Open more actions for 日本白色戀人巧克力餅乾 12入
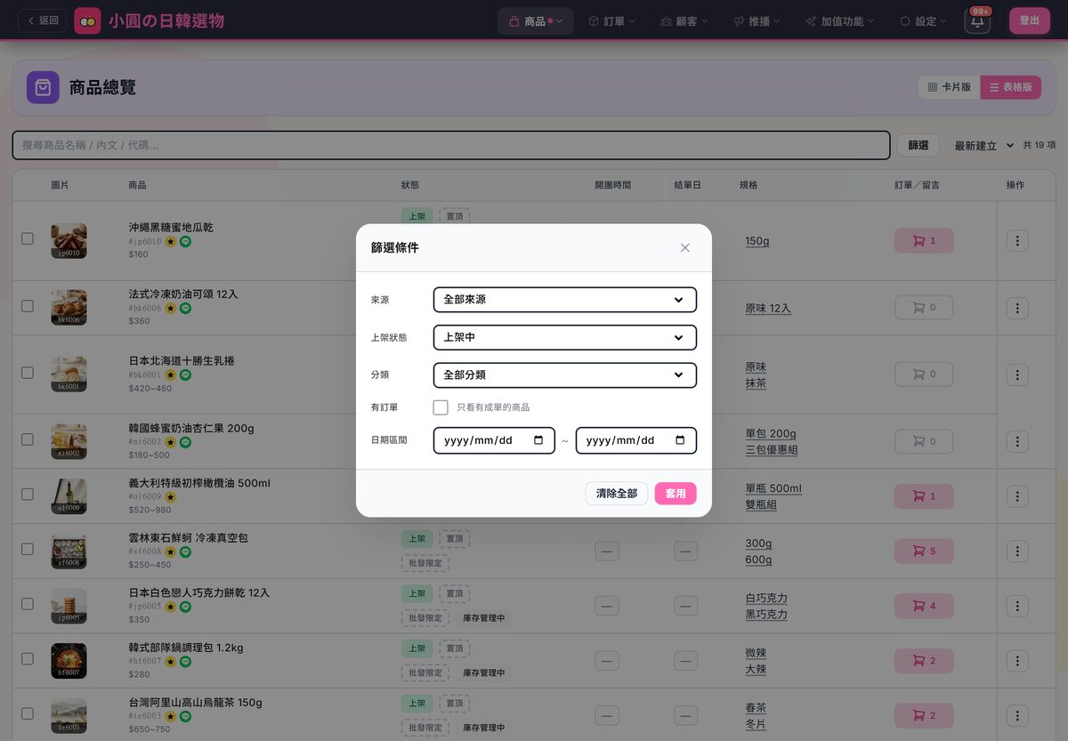1068x741 pixels. tap(1017, 606)
